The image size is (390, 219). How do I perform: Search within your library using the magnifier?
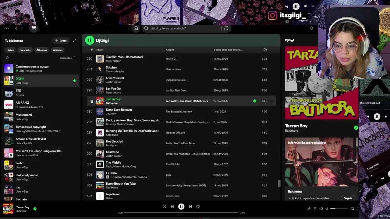coord(7,58)
